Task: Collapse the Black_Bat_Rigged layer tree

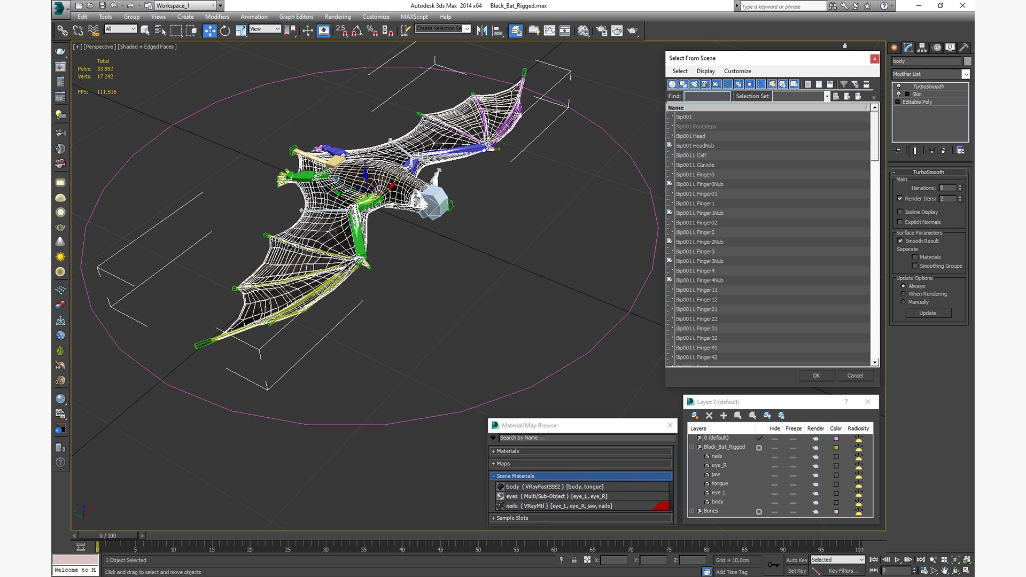Action: (692, 447)
